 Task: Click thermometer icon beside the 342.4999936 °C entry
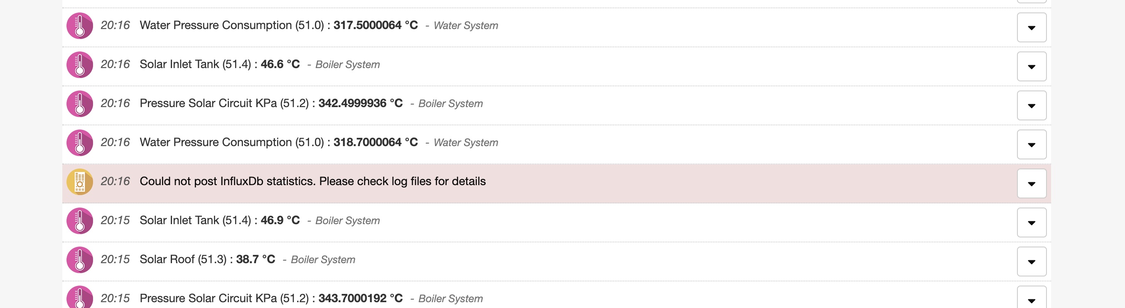(79, 104)
